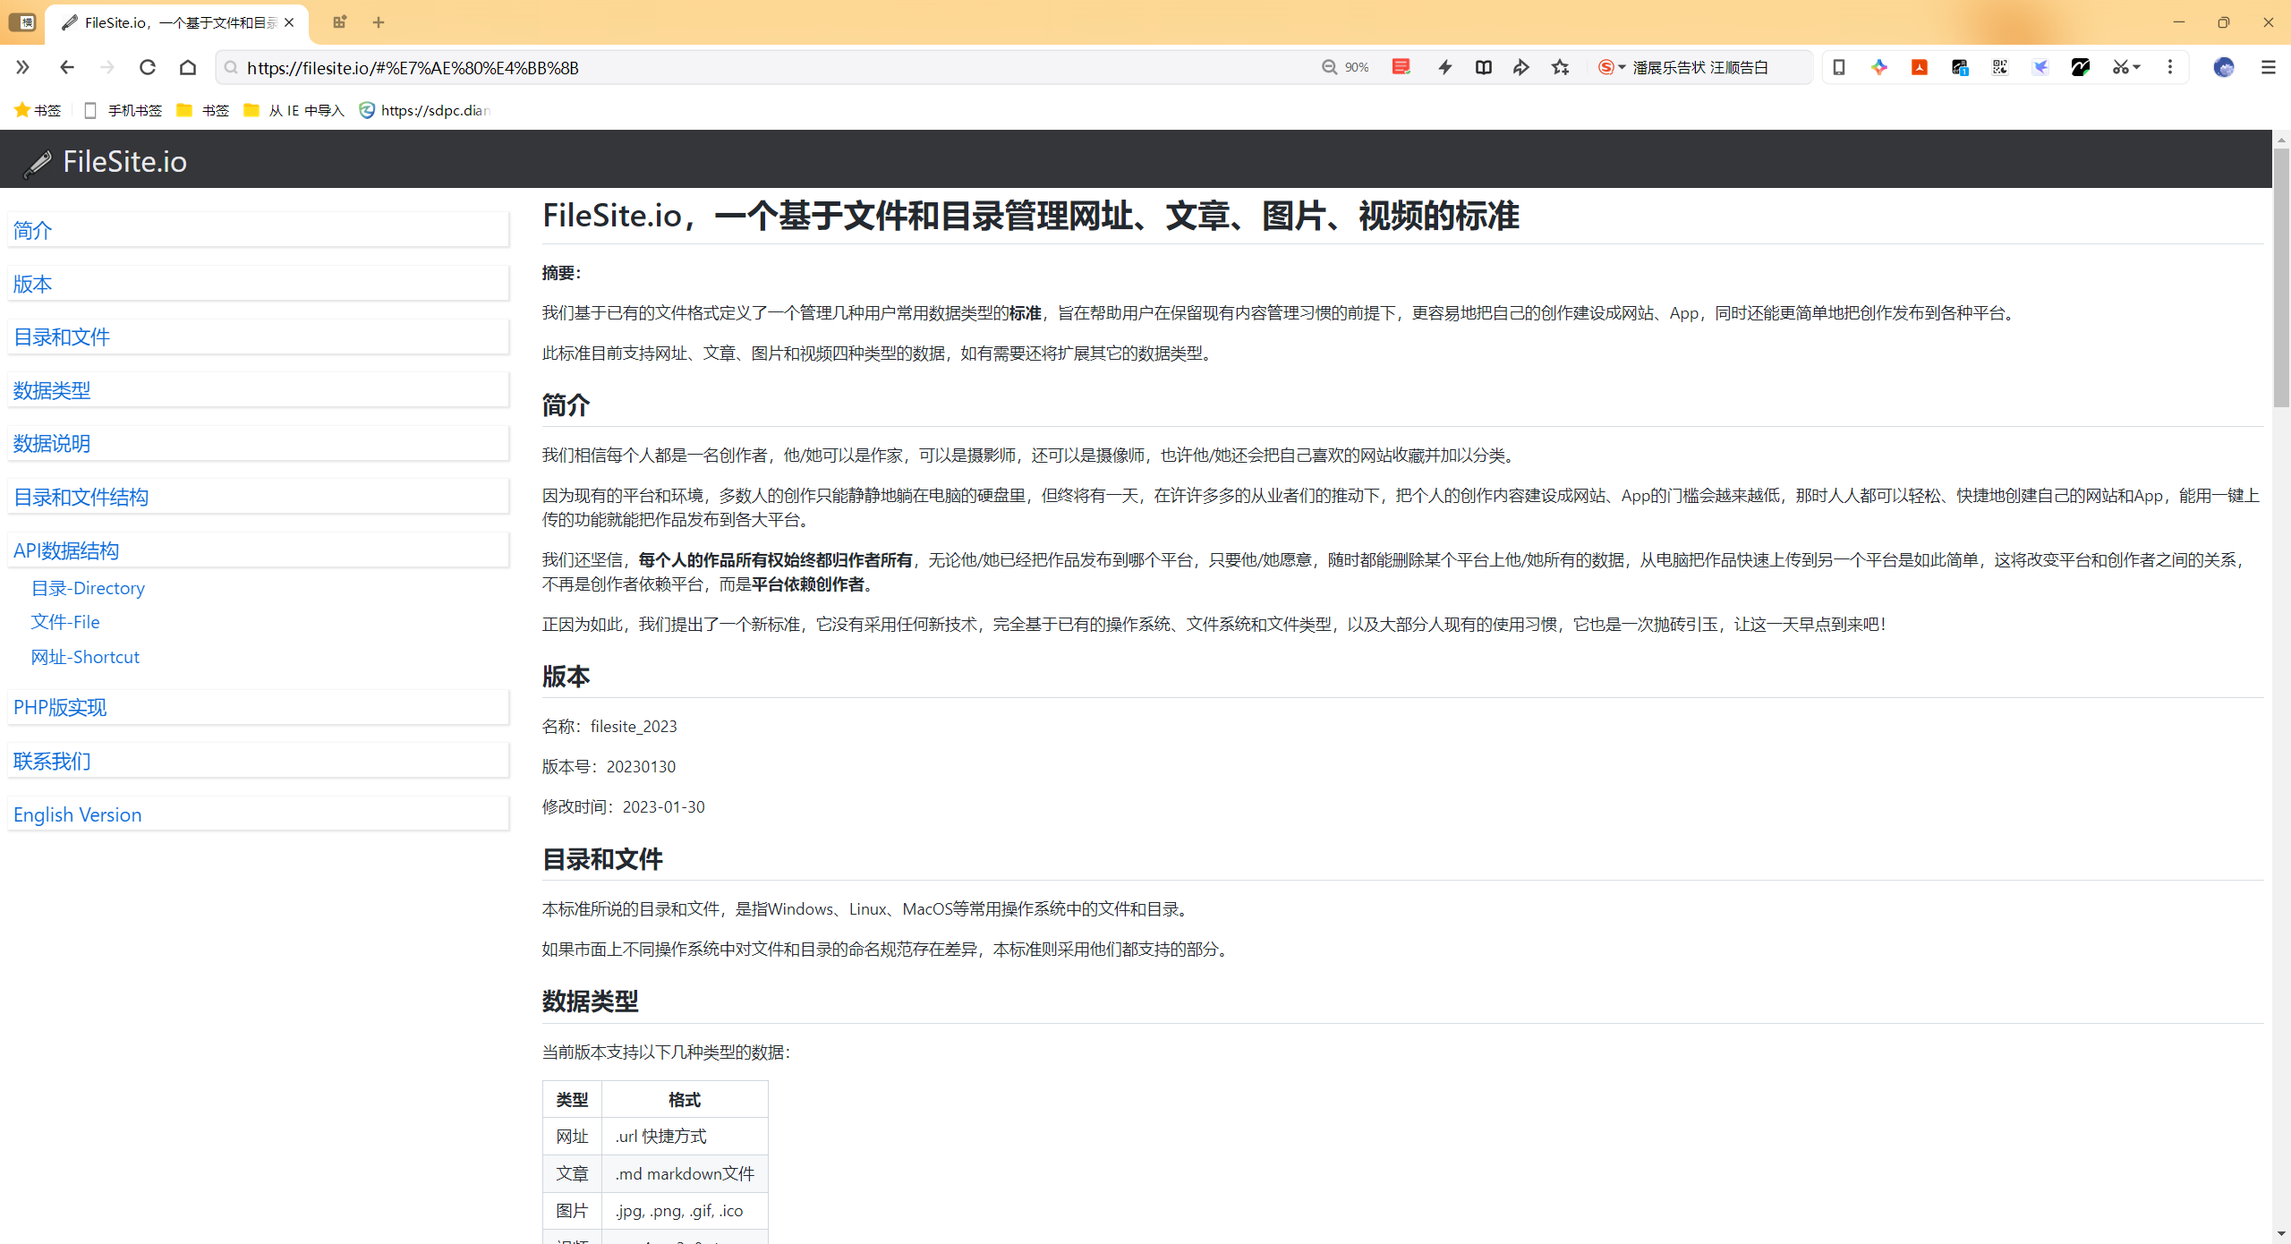Enable reading mode book icon

[x=1484, y=67]
